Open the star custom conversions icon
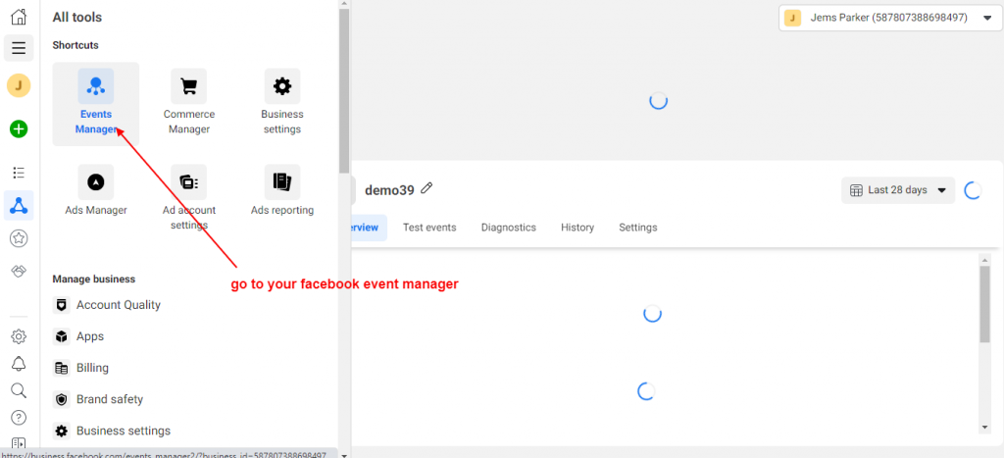Image resolution: width=1004 pixels, height=458 pixels. point(19,238)
